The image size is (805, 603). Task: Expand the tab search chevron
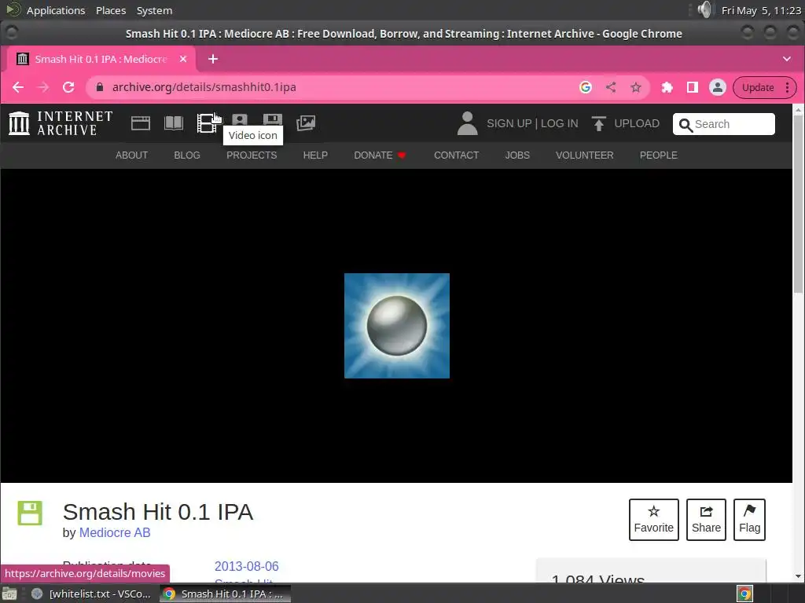(x=786, y=59)
